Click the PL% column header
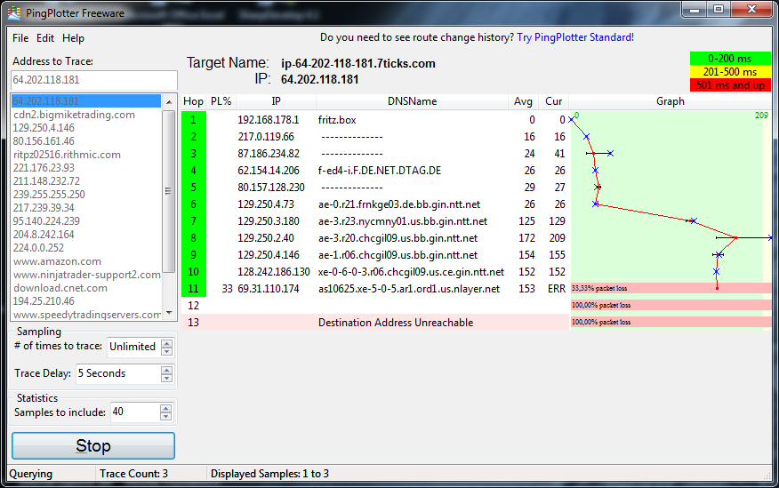 [221, 101]
